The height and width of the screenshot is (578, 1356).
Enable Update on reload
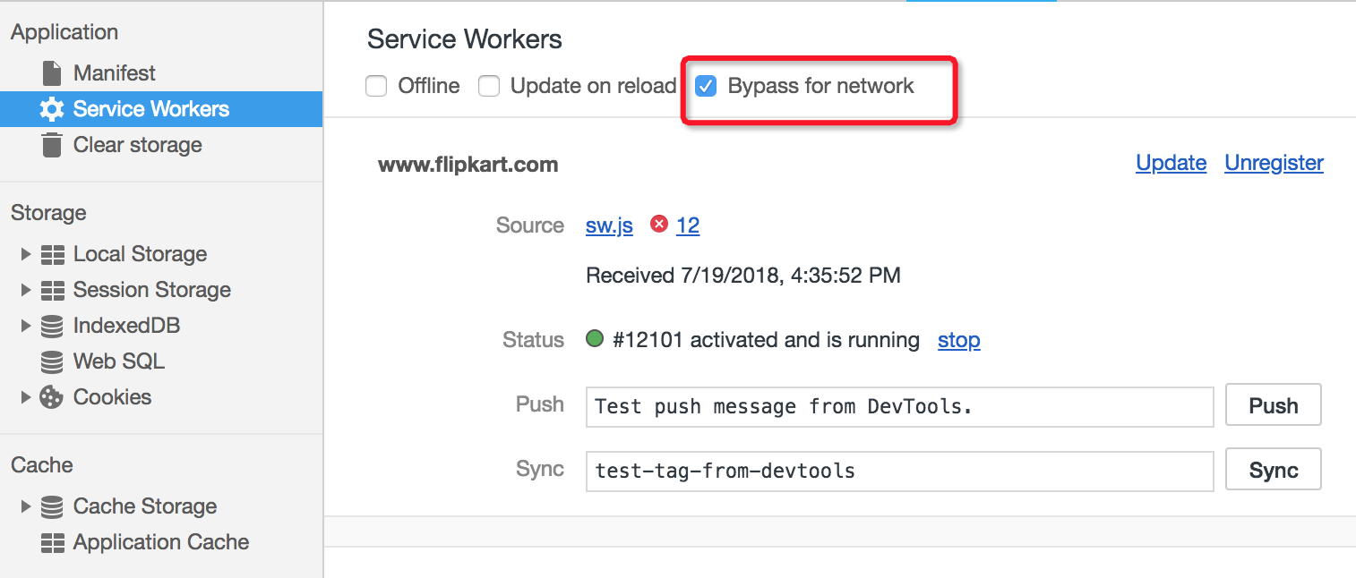(x=489, y=86)
